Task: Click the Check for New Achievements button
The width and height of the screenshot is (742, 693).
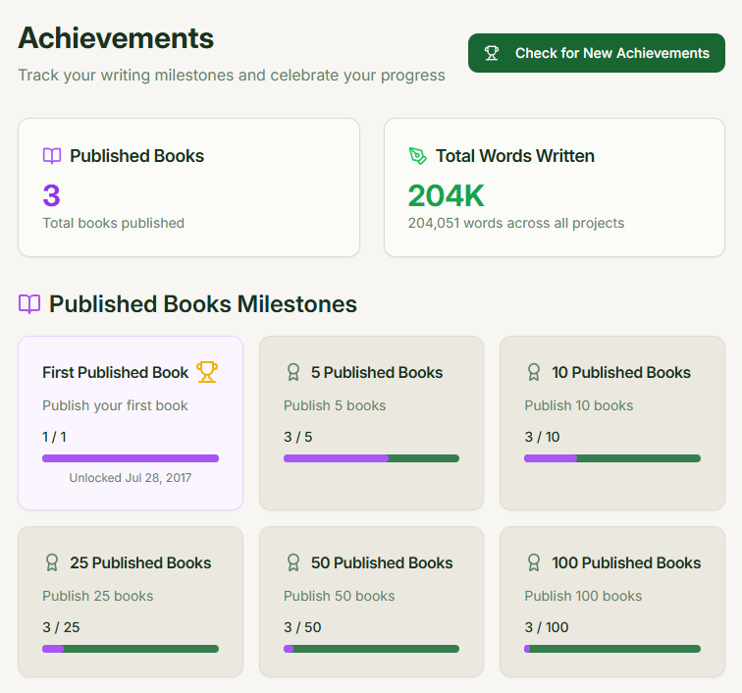Action: pyautogui.click(x=597, y=53)
